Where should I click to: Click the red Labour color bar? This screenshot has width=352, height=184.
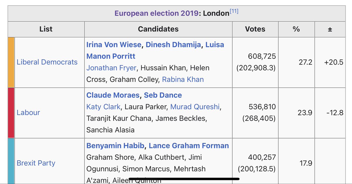[x=11, y=113]
